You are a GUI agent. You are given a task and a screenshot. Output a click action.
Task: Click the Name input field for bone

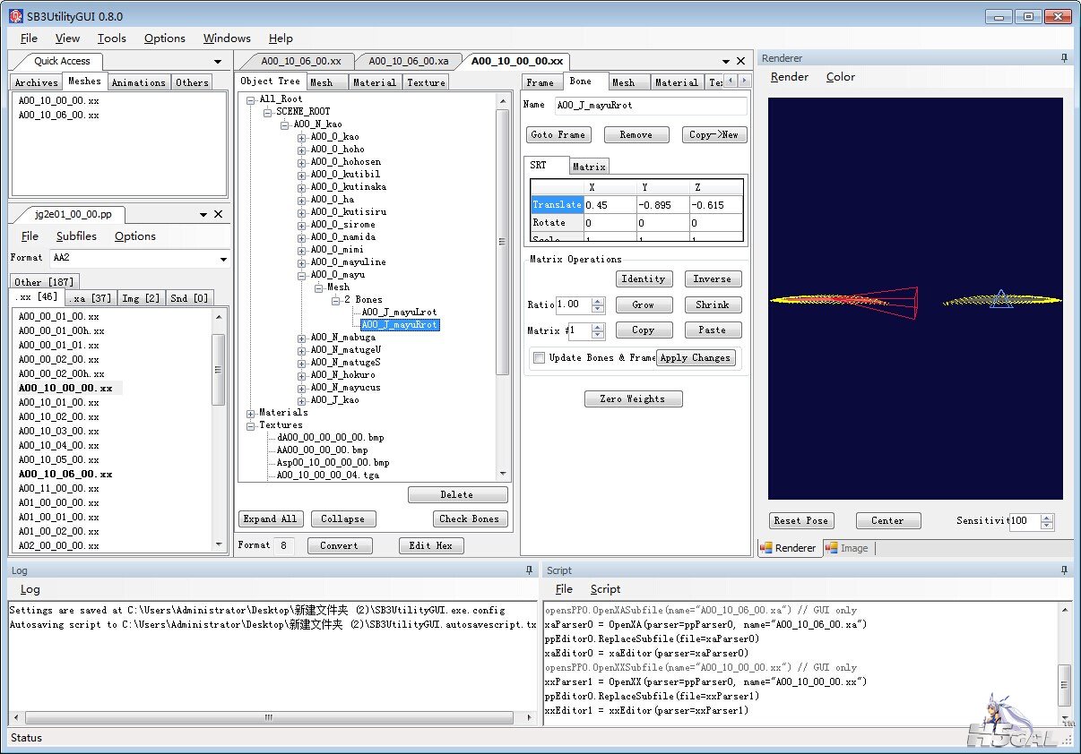pyautogui.click(x=650, y=106)
